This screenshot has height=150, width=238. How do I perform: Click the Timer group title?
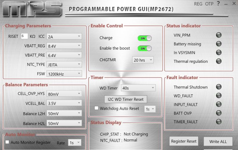point(97,77)
